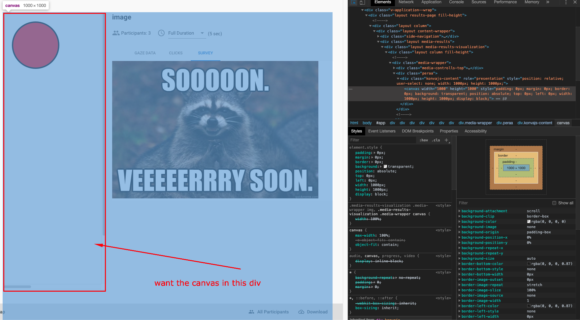Open the Sources tab

(x=479, y=2)
